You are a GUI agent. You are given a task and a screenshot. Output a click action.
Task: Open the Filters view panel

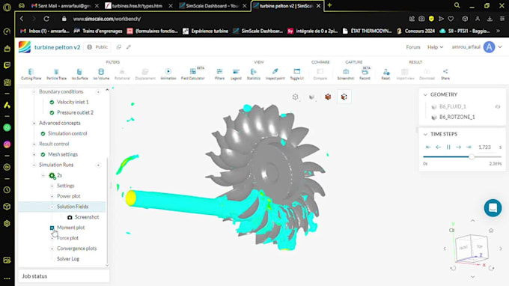219,74
